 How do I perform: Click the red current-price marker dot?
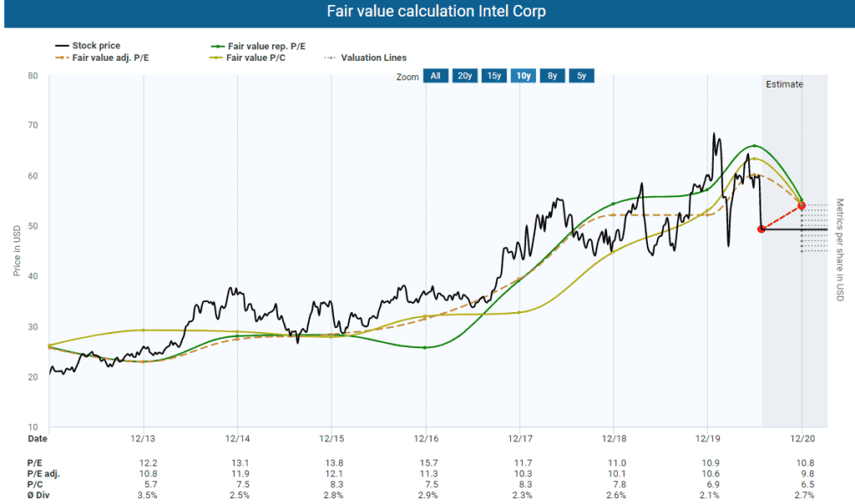pos(761,229)
